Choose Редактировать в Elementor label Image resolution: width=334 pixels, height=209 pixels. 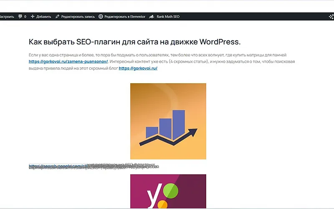pyautogui.click(x=125, y=17)
